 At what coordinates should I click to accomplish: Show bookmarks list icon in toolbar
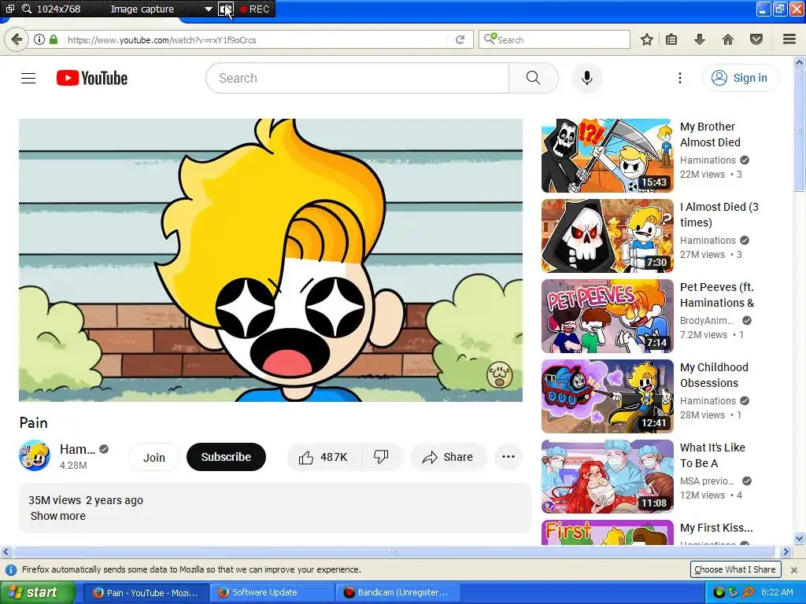[x=671, y=39]
